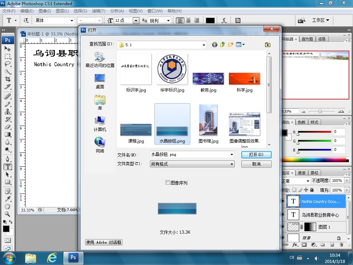Toggle text orientation in options bar
The image size is (353, 265).
point(26,20)
